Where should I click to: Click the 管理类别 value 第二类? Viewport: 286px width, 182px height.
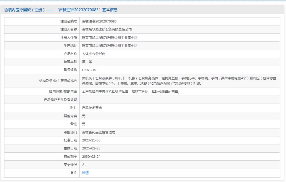coord(88,62)
